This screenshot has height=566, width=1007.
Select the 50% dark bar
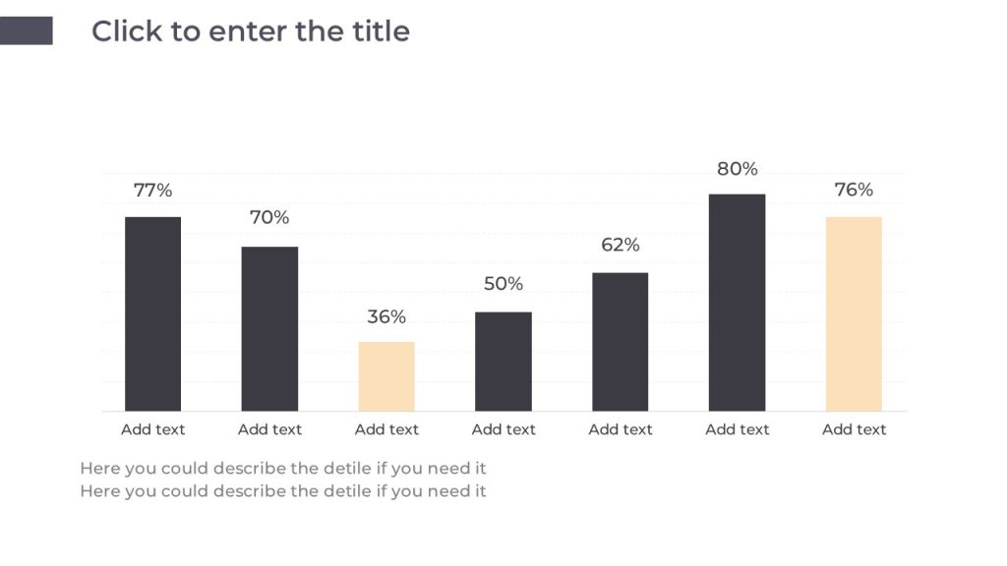pos(503,362)
